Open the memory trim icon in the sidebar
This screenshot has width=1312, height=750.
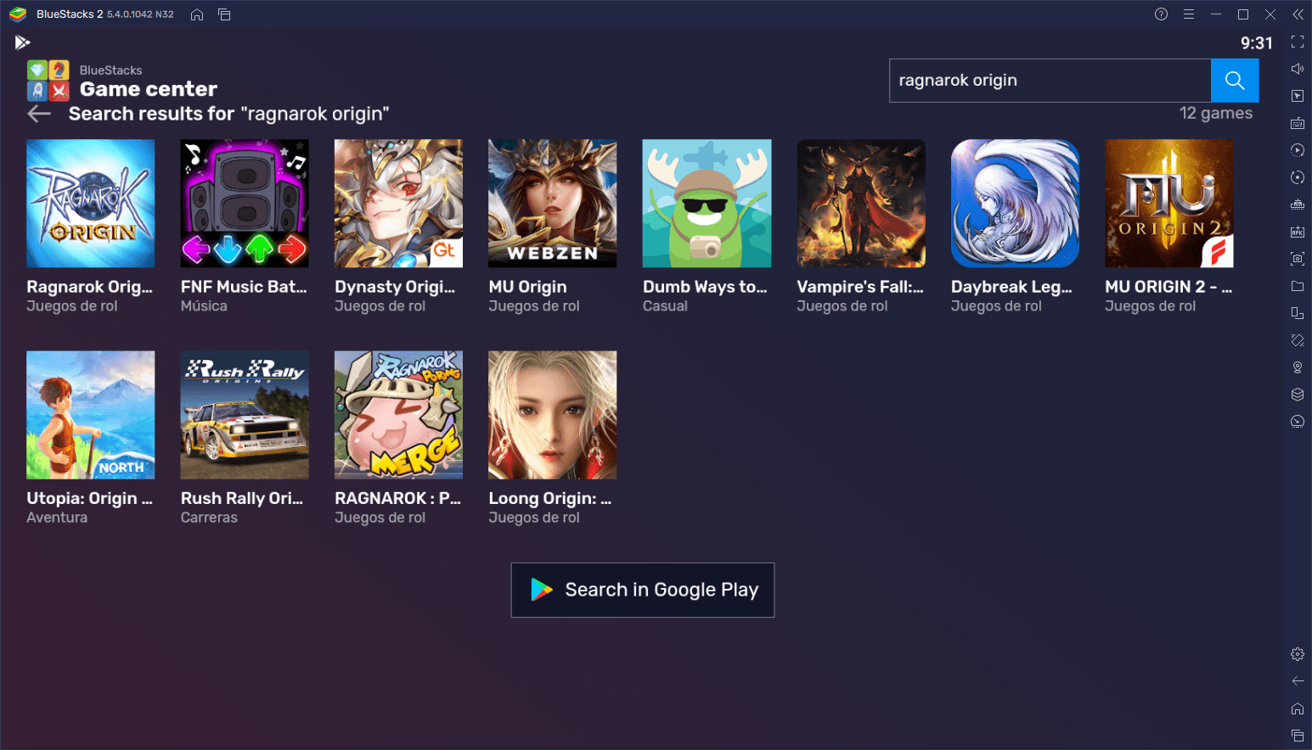coord(1298,204)
